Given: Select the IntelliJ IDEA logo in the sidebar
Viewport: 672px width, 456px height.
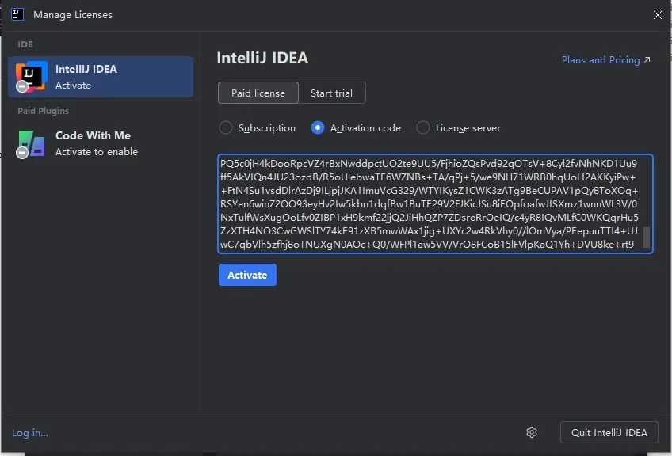Looking at the screenshot, I should (x=32, y=76).
